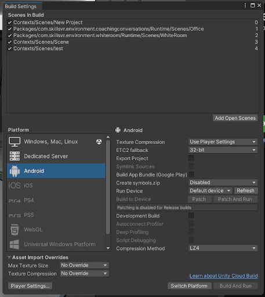Open the Max Texture Size override dropdown
The width and height of the screenshot is (265, 297).
[x=84, y=265]
